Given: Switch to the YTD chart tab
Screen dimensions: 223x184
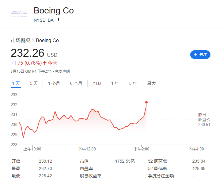Looking at the screenshot, I should (x=97, y=83).
